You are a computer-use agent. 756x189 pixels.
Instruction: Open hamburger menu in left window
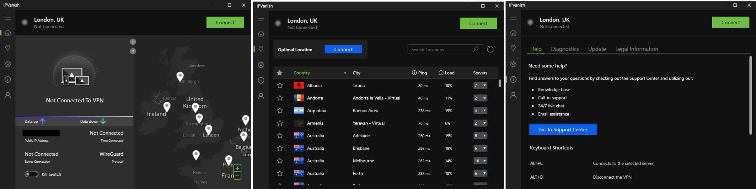click(x=8, y=18)
